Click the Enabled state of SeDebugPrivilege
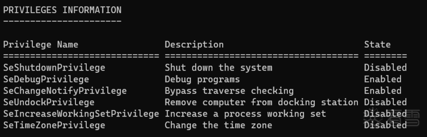This screenshot has height=137, width=427. point(383,79)
